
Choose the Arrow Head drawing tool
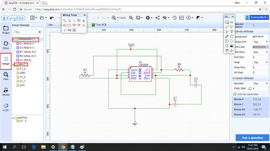click(x=227, y=32)
